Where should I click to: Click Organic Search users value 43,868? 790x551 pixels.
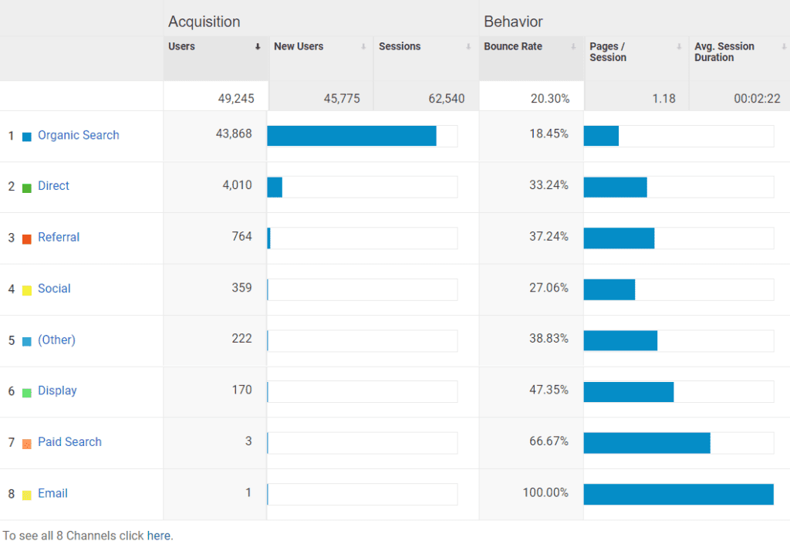(x=234, y=134)
